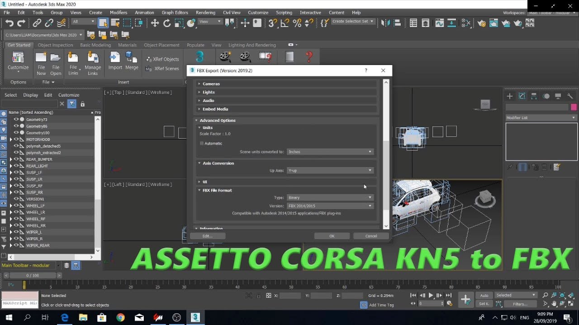Hide WHEEL_RR using its eye icon
Screen dimensions: 579x325
(x=16, y=225)
